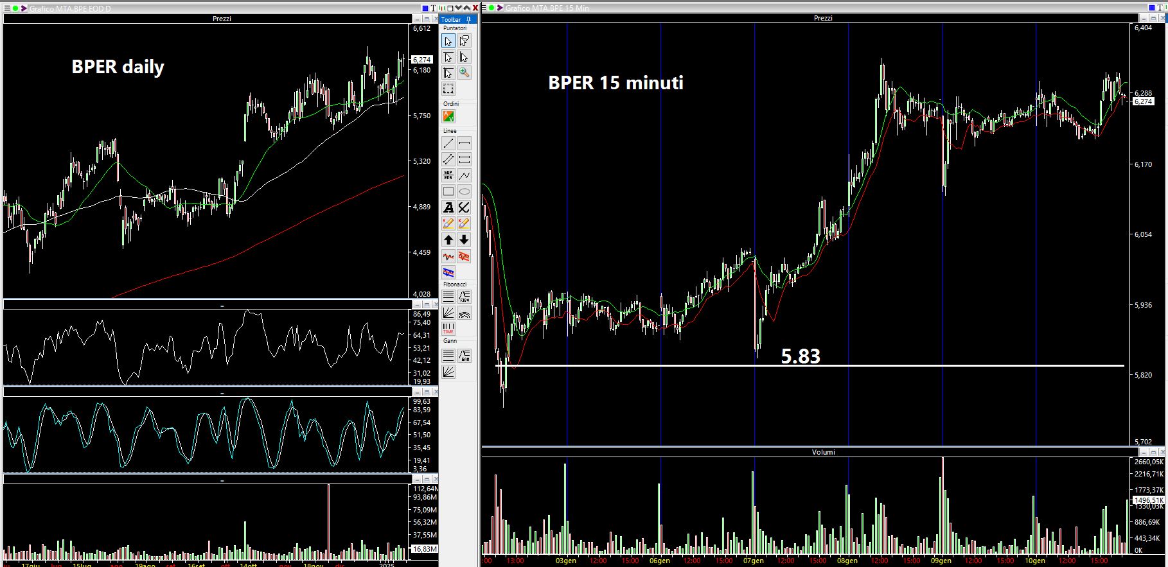The width and height of the screenshot is (1168, 567).
Task: Choose Fibonacci horizontal retracement lines
Action: click(448, 297)
